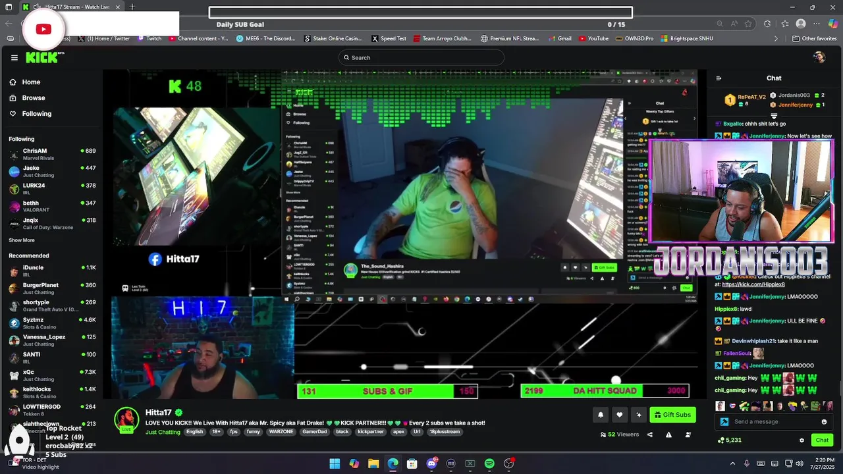Open the Just Chatting category link
843x474 pixels.
coord(163,433)
